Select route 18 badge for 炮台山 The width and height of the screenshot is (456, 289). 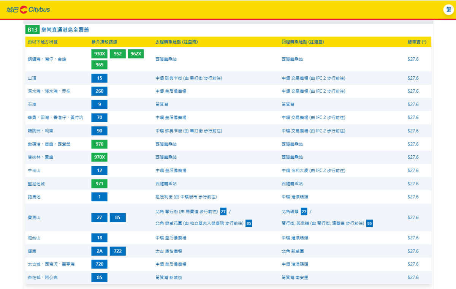[x=100, y=238]
